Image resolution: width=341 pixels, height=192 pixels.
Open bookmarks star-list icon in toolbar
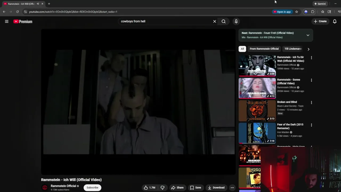[x=323, y=12]
